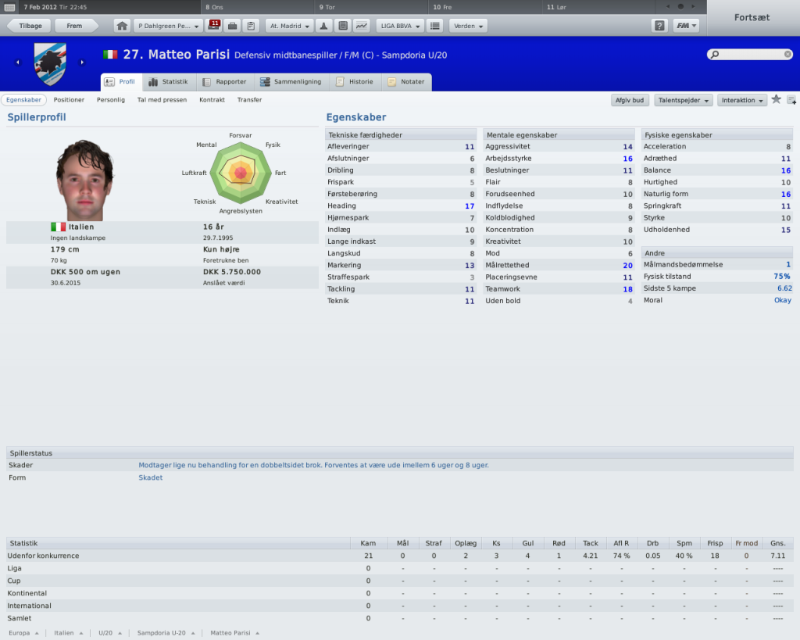Open the calendar icon at top left
Viewport: 800px width, 640px height.
point(9,7)
